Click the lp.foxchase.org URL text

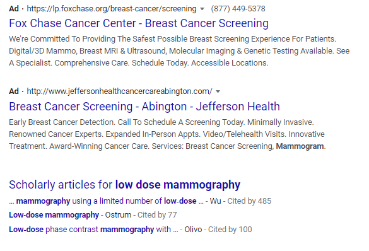(x=112, y=9)
